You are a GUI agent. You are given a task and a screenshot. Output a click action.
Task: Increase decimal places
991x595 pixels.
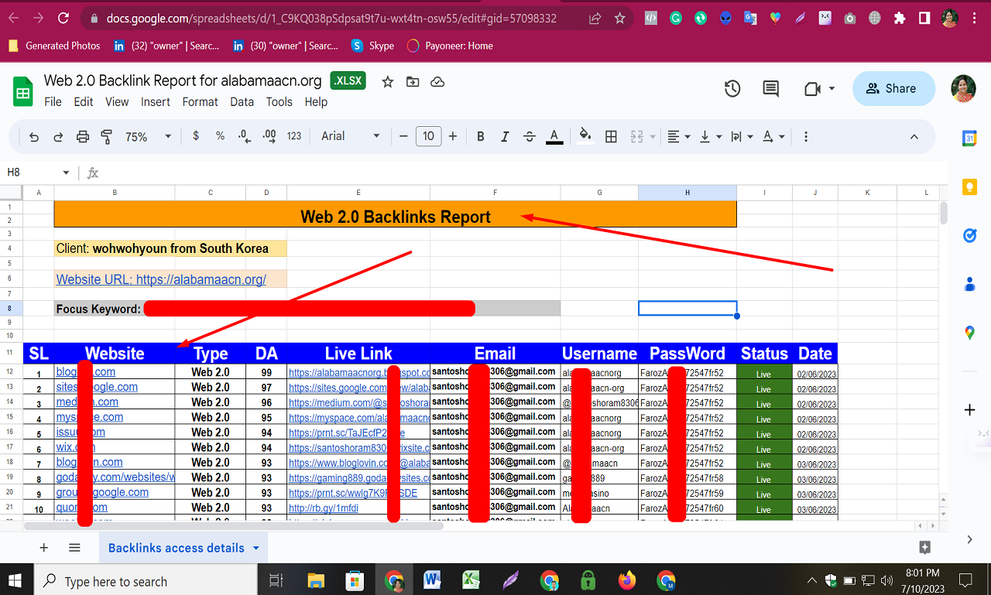[x=269, y=136]
